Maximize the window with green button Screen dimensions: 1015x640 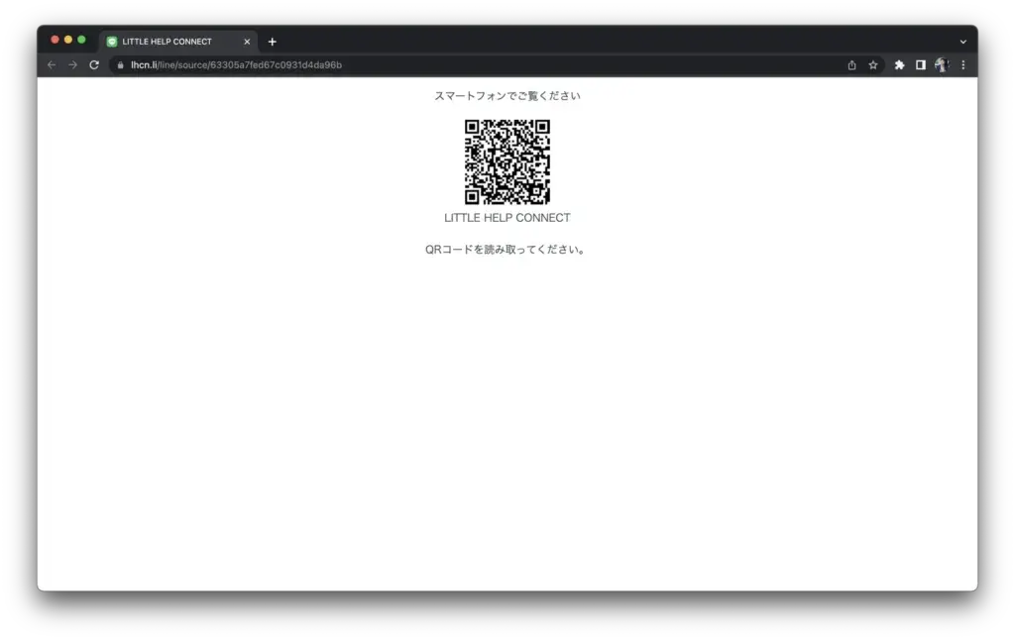[81, 40]
